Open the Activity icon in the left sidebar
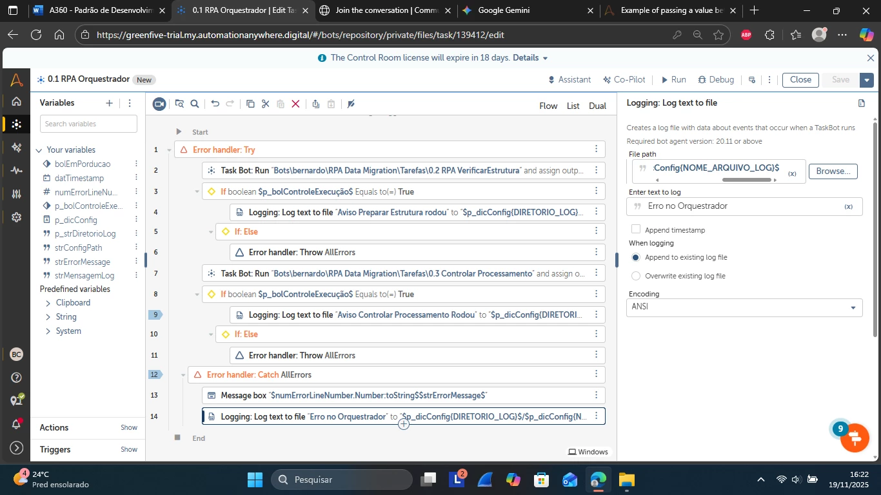The height and width of the screenshot is (495, 881). coord(17,171)
